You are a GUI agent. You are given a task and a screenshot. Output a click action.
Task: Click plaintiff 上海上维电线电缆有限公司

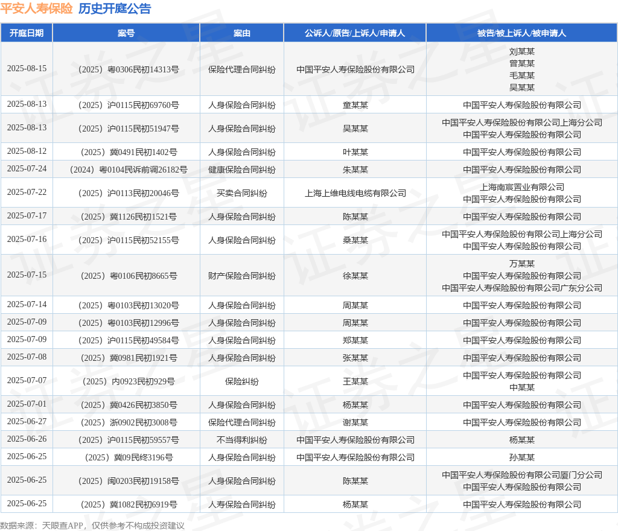[x=355, y=193]
